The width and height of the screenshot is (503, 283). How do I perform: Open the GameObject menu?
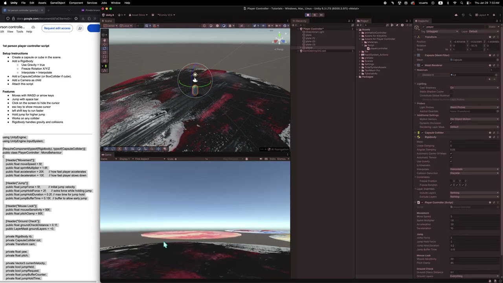click(x=57, y=3)
